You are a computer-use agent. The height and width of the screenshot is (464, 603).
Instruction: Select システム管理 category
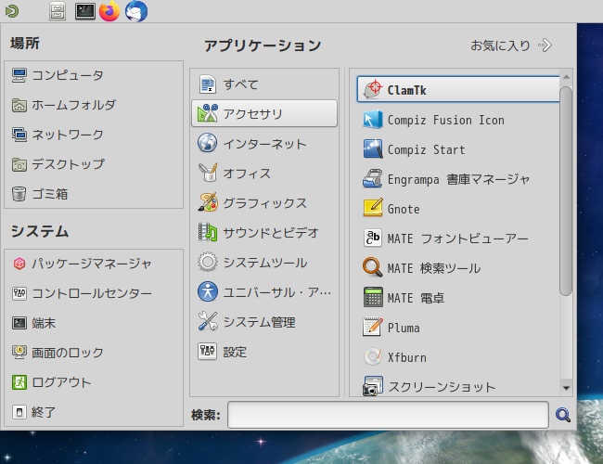coord(264,322)
